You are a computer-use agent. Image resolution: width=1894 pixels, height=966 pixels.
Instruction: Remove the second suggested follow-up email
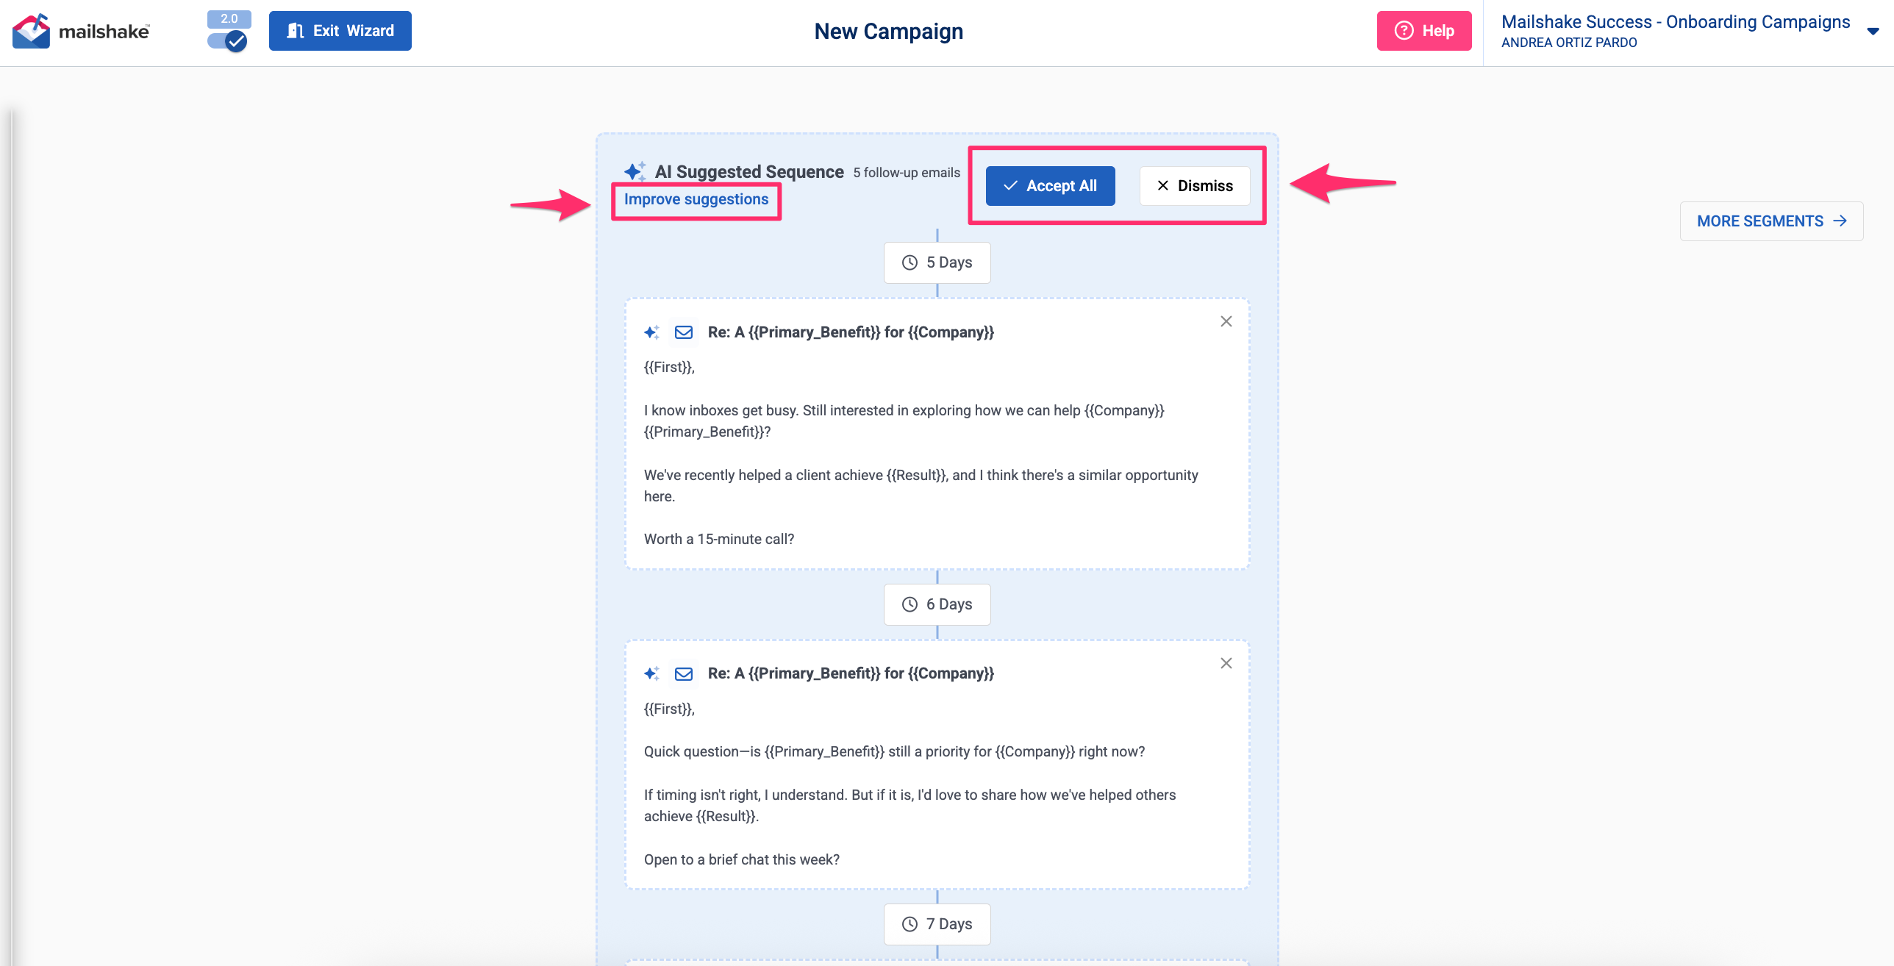coord(1226,663)
